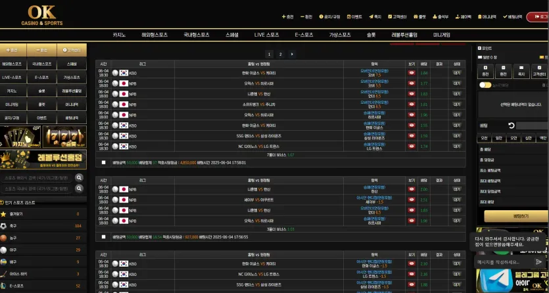Select E-스포츠 in the main navigation bar
This screenshot has height=293, width=549.
304,35
